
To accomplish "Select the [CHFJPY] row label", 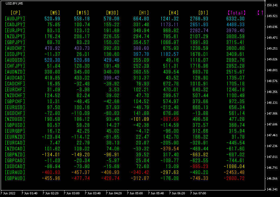I will [15, 66].
